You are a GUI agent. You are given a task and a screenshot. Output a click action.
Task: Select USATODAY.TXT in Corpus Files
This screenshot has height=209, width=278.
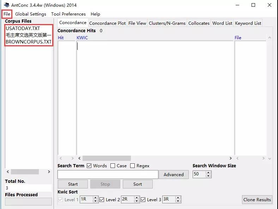point(23,28)
